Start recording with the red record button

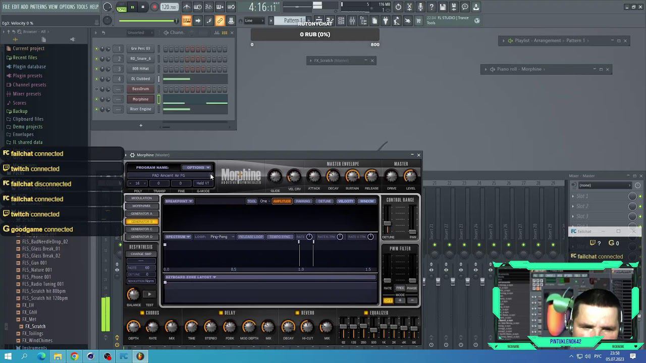pyautogui.click(x=154, y=7)
